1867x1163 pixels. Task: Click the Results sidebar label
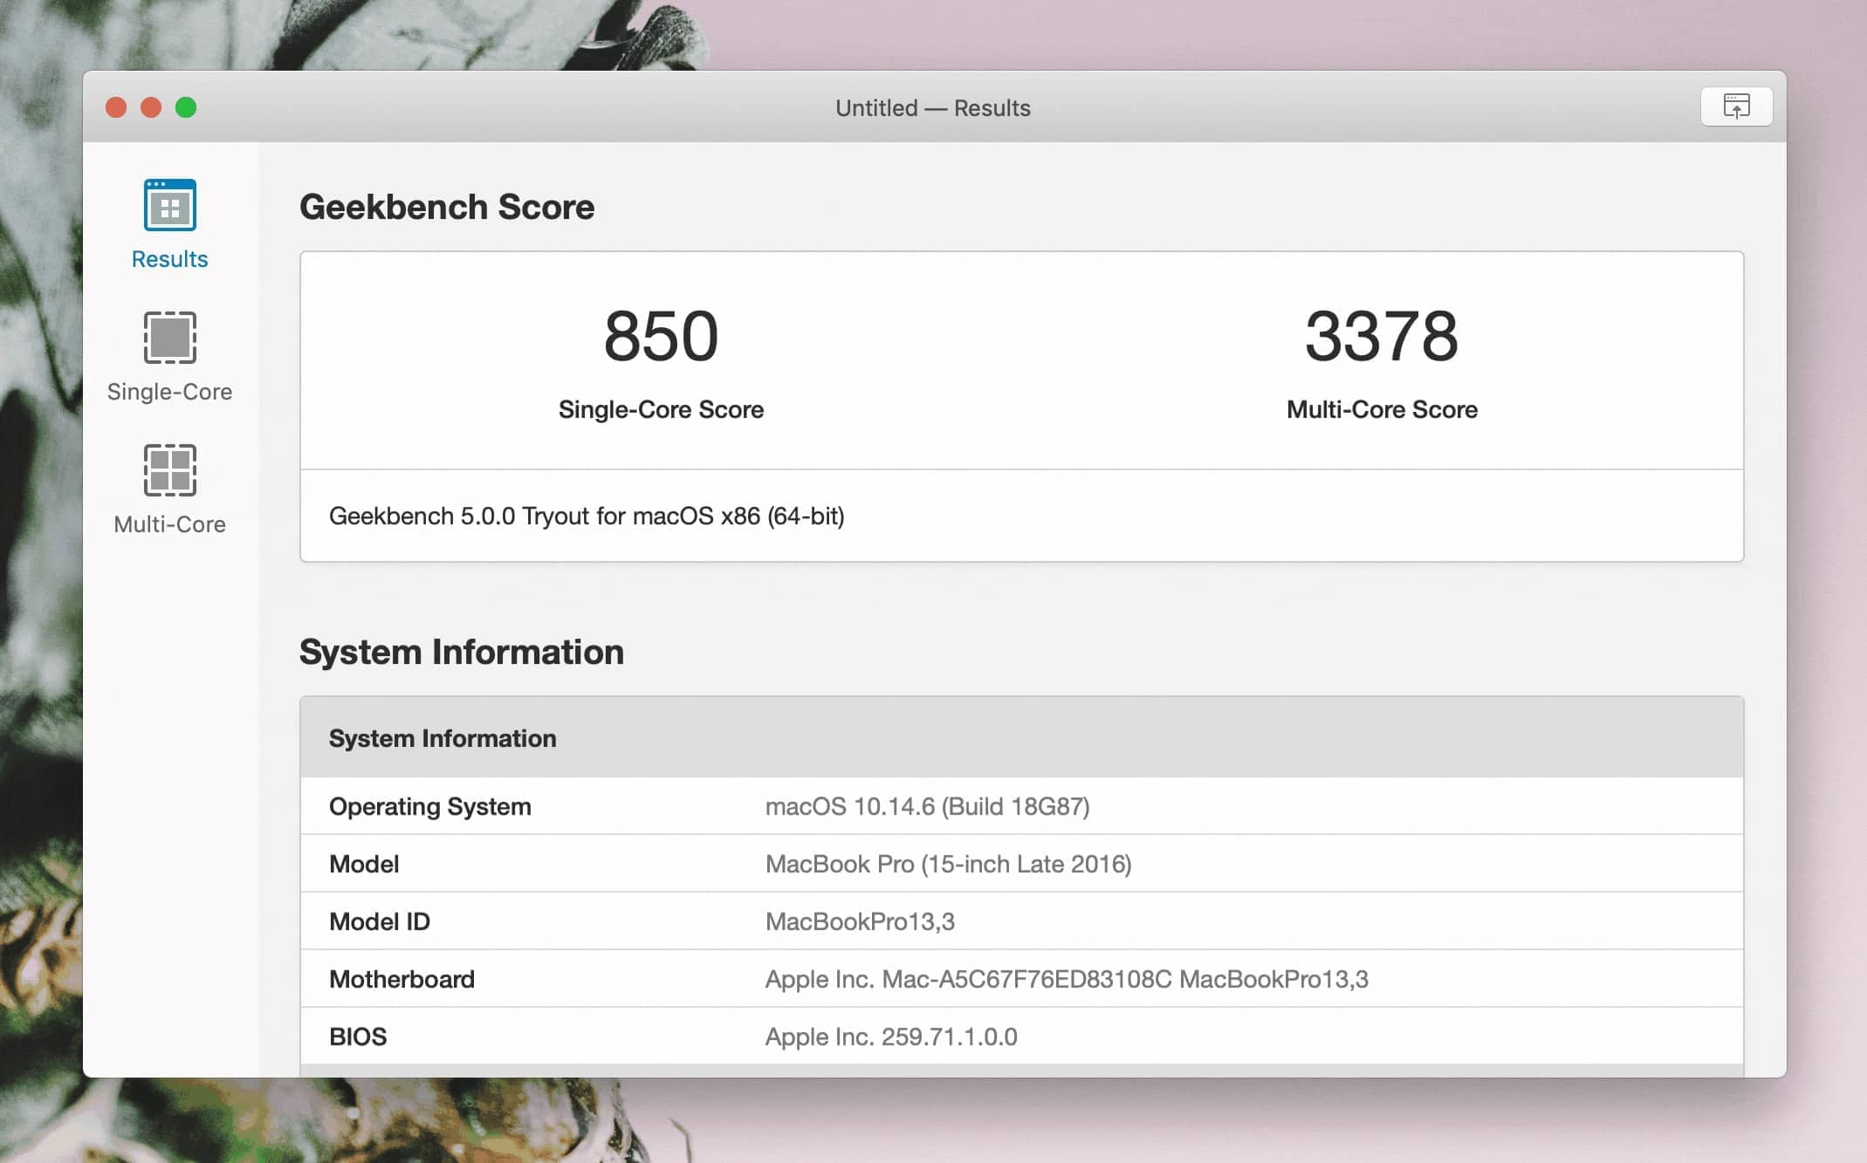tap(169, 259)
